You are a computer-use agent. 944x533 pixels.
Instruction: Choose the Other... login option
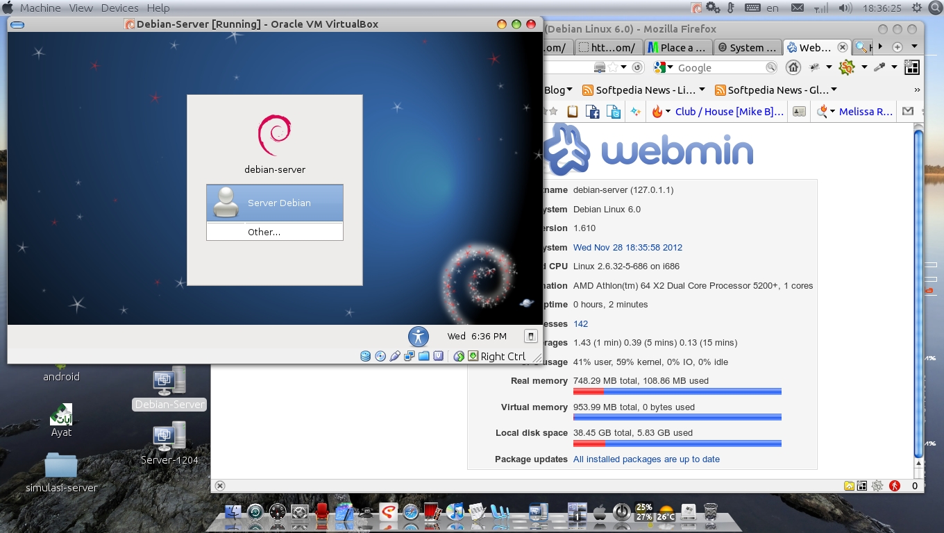point(275,232)
